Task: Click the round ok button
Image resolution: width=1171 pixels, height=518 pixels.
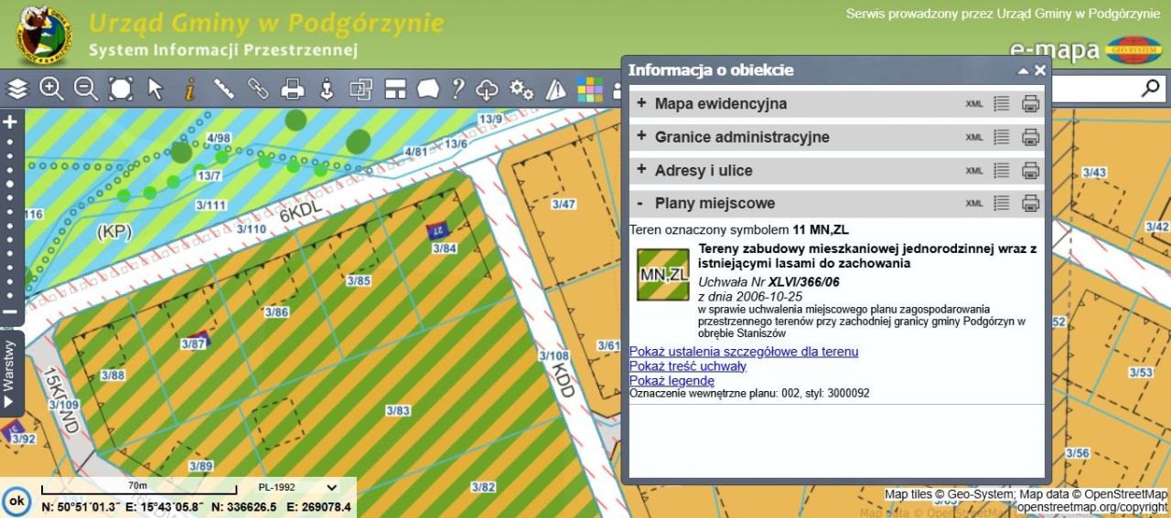Action: (x=16, y=502)
